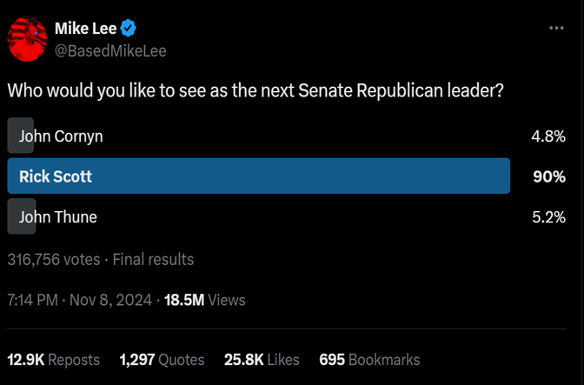
Task: Open the @BasedMikeLee handle link
Action: pos(110,50)
